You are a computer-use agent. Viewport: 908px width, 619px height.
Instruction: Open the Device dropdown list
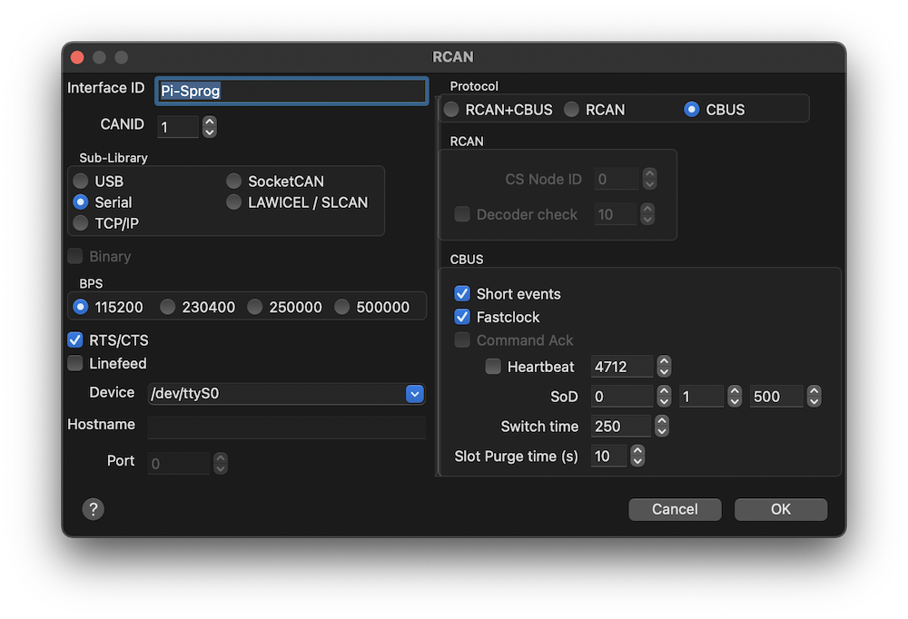(415, 394)
